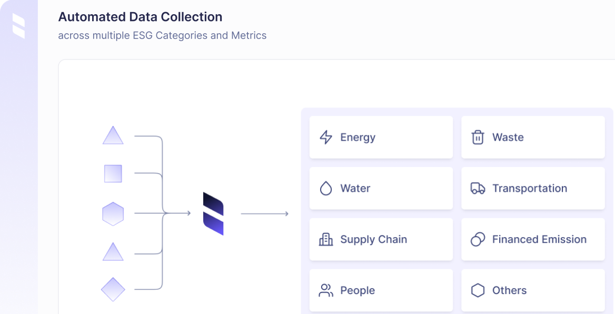Select the Financed Emission label

point(539,240)
